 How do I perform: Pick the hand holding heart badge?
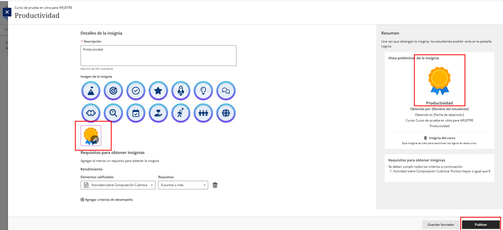pyautogui.click(x=158, y=113)
